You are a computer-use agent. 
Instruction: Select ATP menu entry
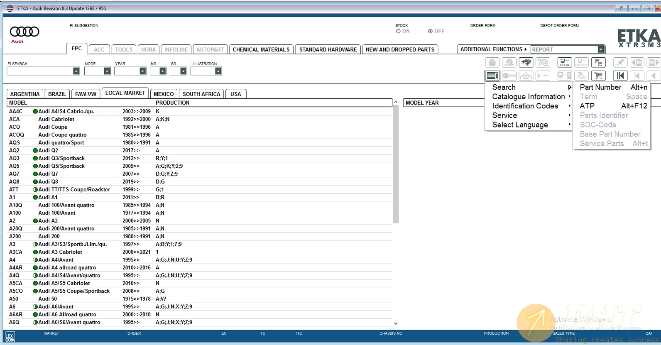[612, 106]
